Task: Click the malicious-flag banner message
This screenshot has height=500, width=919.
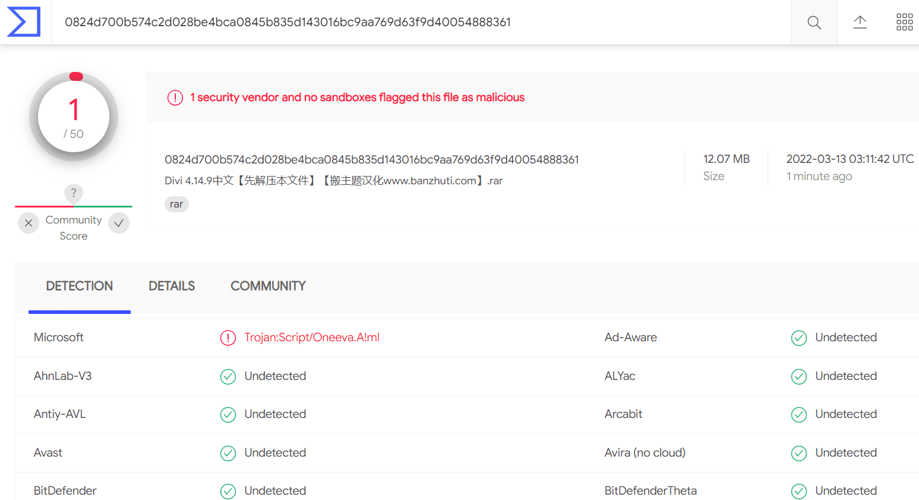Action: (358, 97)
